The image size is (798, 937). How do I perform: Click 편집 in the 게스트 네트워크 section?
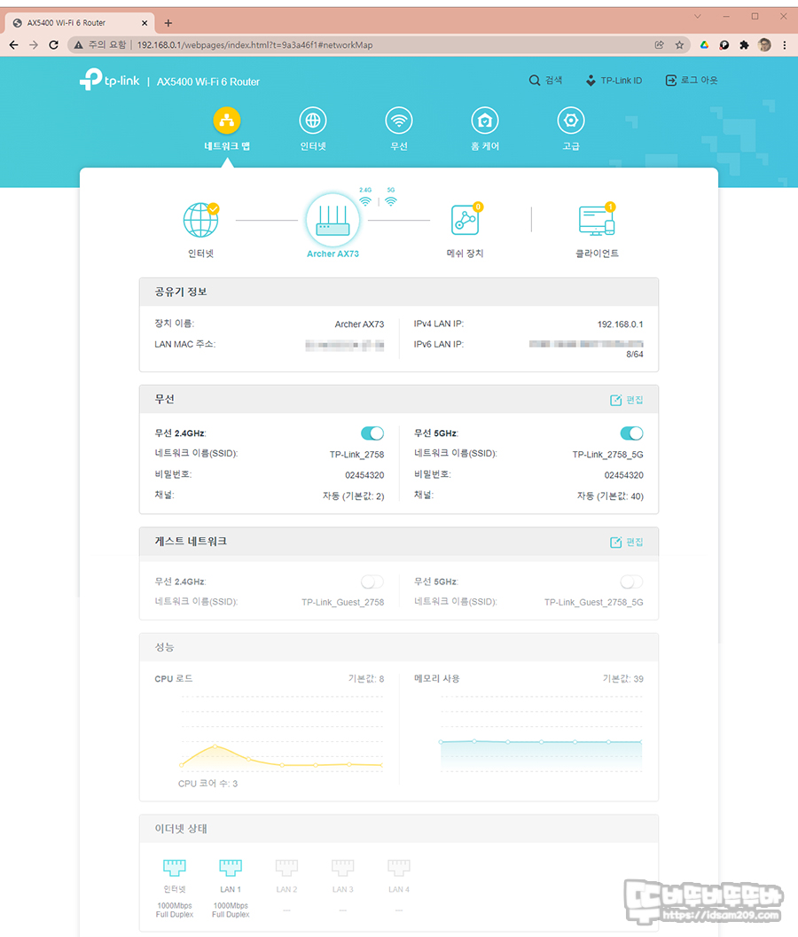627,542
